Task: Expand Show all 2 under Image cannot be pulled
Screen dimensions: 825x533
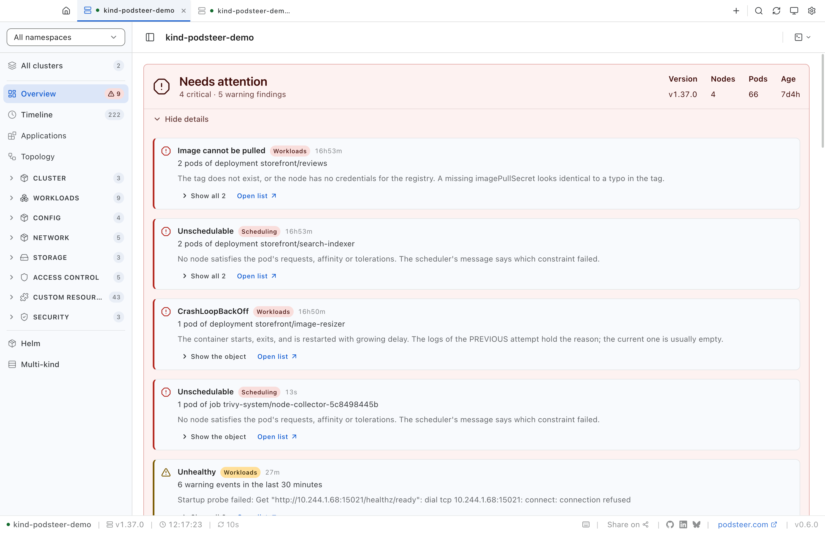Action: coord(204,196)
